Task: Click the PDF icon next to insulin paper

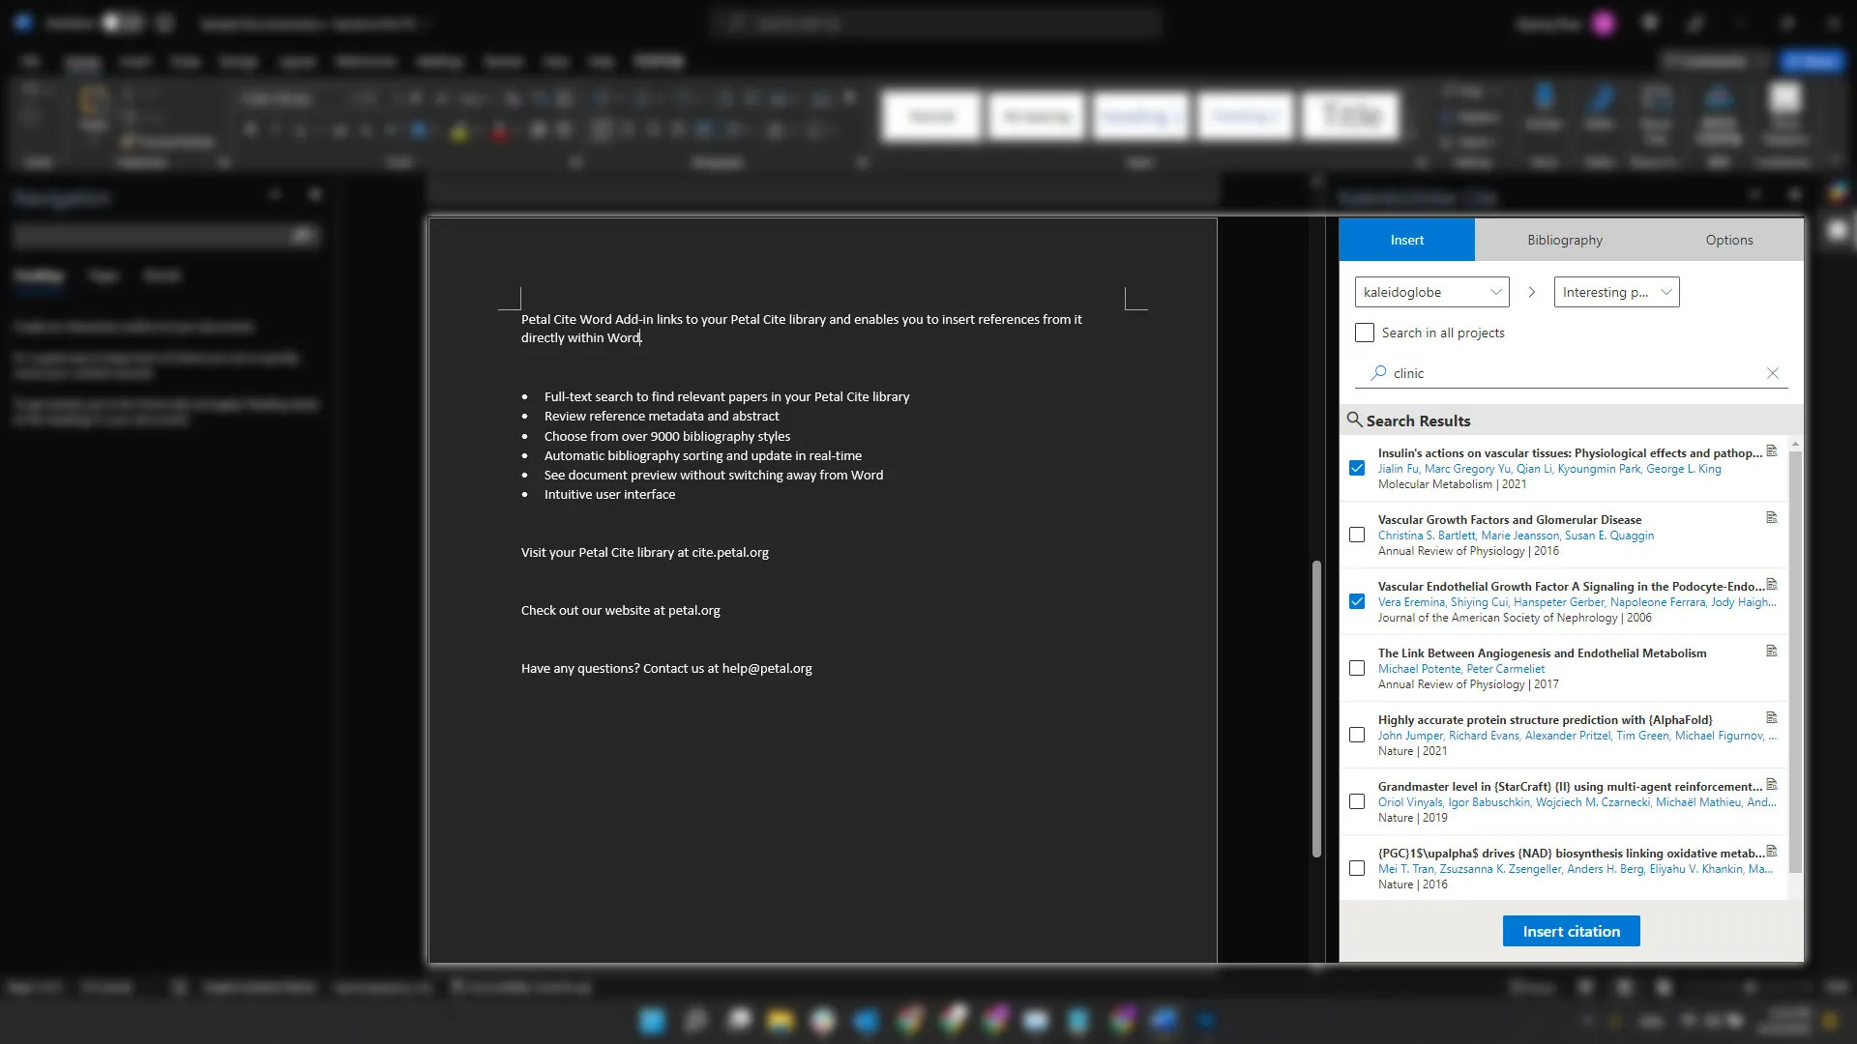Action: [1772, 451]
